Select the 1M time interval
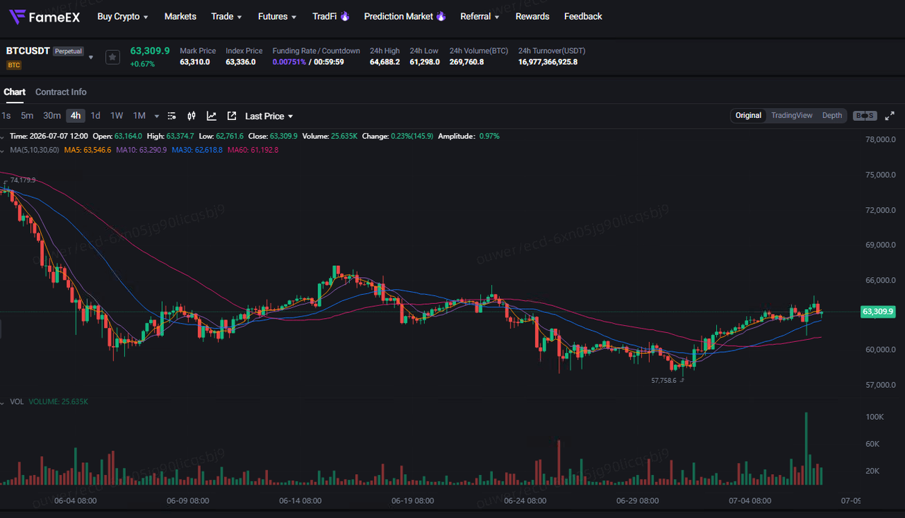The height and width of the screenshot is (518, 905). point(139,116)
